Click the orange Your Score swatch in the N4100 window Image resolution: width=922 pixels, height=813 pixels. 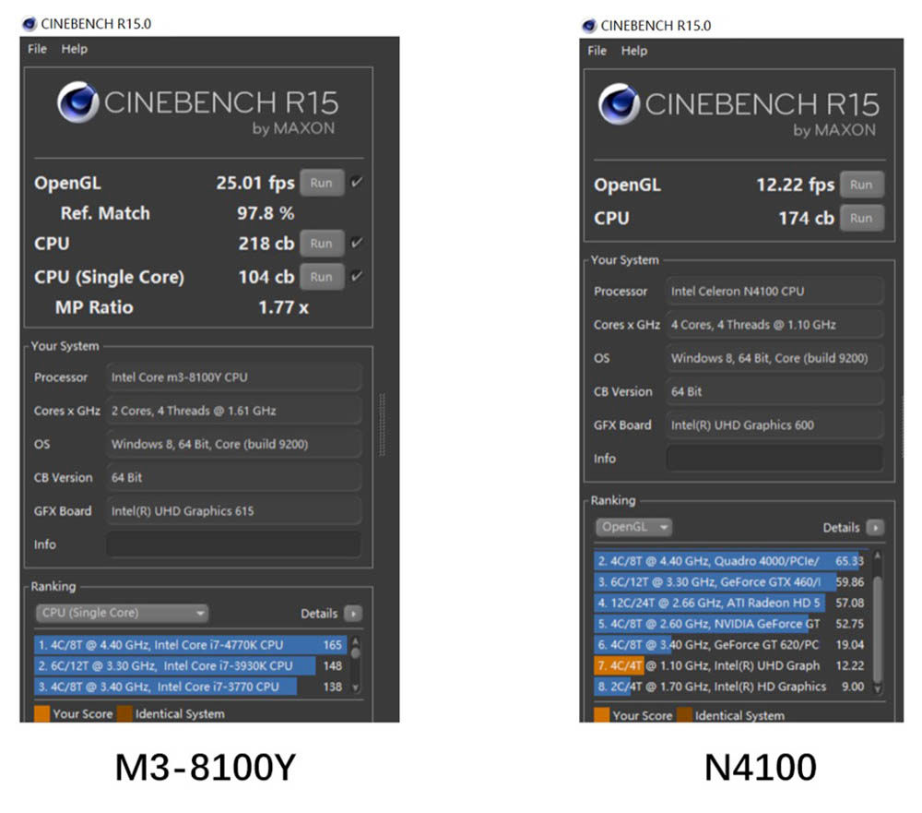click(601, 715)
